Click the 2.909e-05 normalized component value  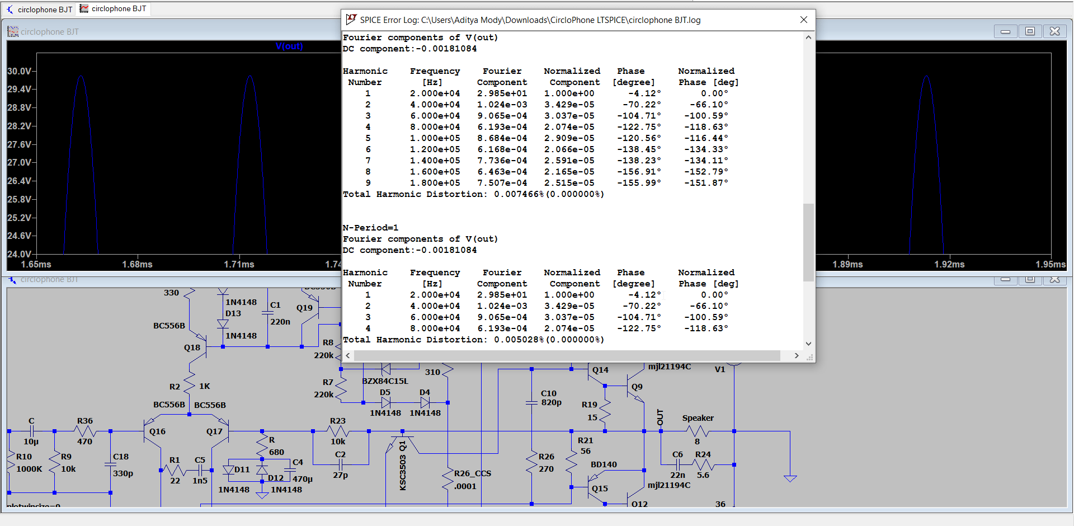[x=569, y=138]
